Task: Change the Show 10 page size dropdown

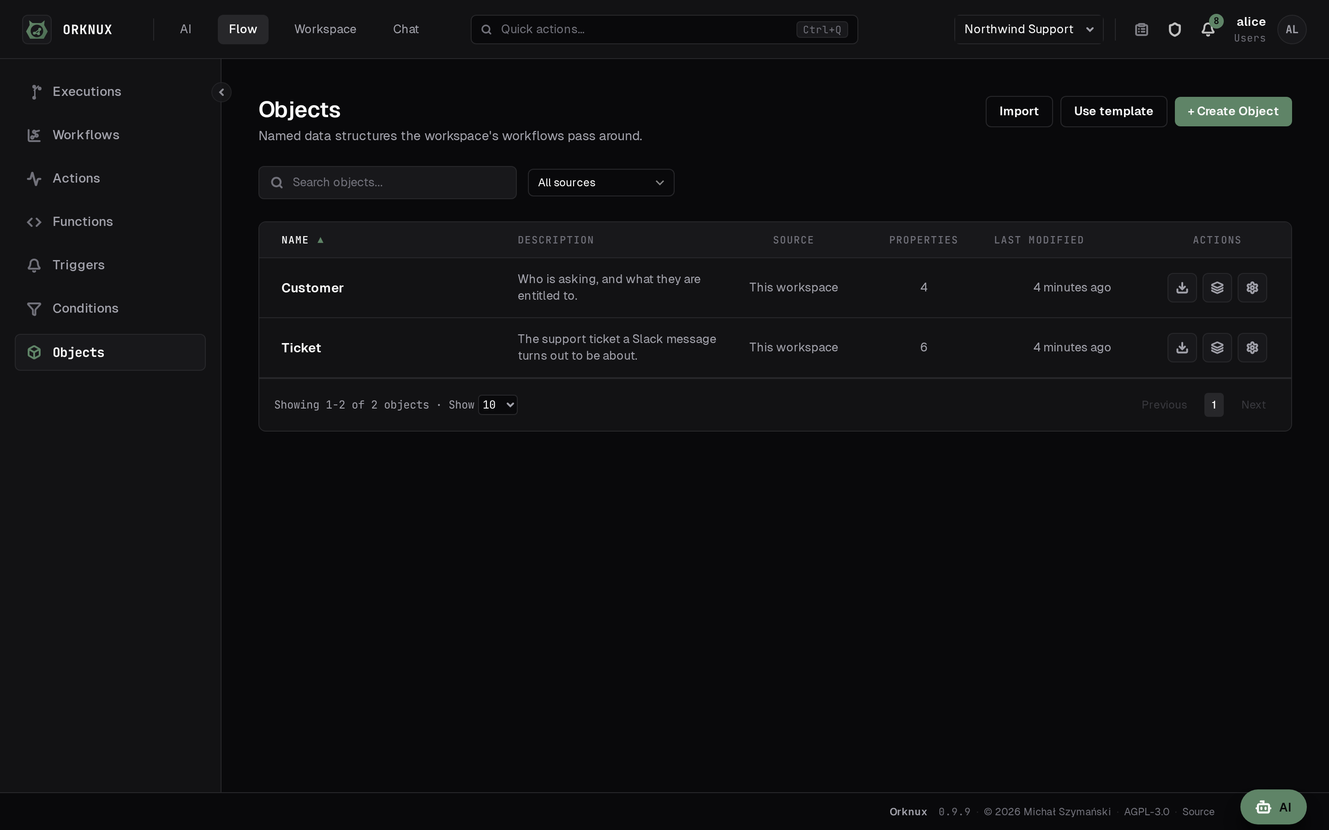Action: (497, 404)
